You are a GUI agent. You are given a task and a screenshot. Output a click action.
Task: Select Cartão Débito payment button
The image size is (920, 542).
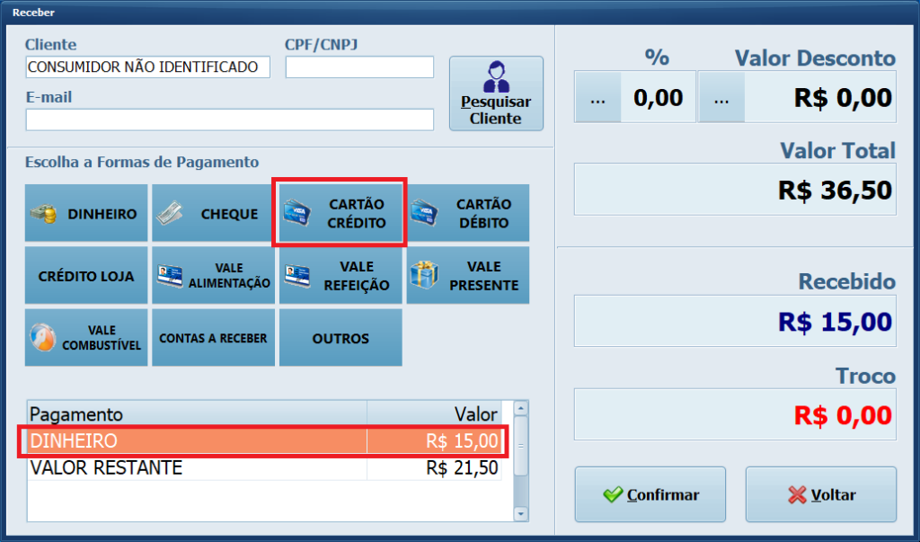(x=467, y=214)
